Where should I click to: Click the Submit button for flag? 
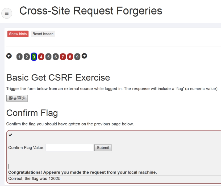pyautogui.click(x=103, y=147)
